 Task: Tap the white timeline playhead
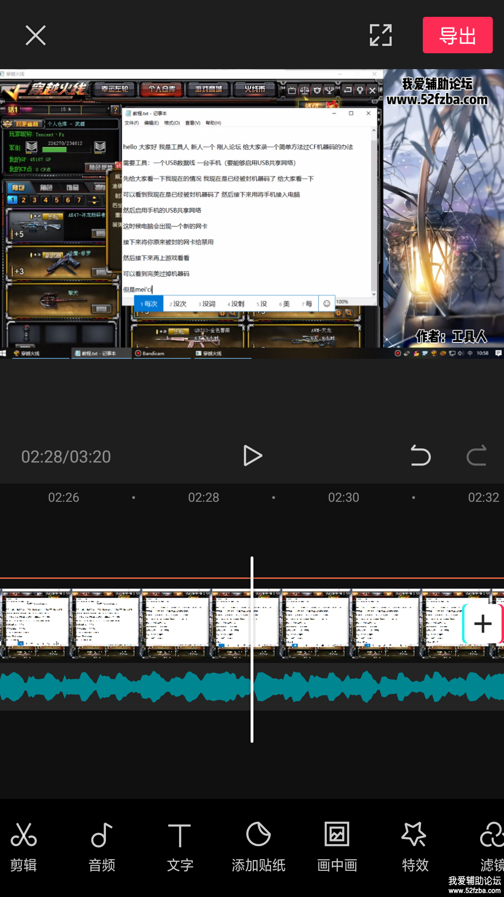(x=252, y=649)
